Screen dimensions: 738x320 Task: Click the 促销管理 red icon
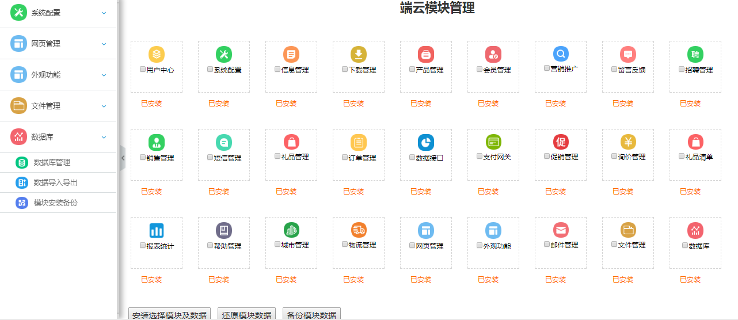(x=561, y=142)
